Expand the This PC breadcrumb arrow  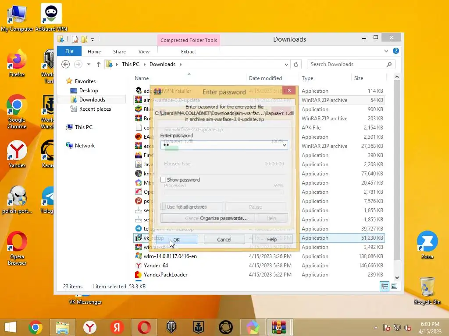pos(144,64)
